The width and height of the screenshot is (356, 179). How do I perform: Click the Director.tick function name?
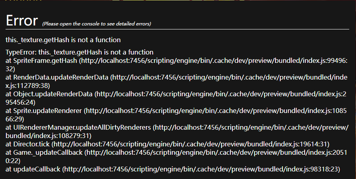pos(31,144)
